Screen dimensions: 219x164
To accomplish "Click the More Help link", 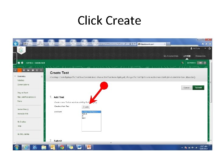I will [x=190, y=77].
